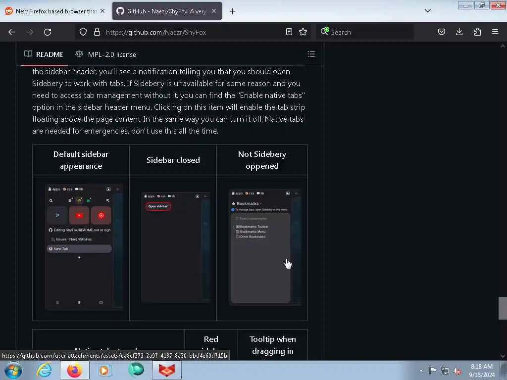Click the search engine magnifier icon
Viewport: 507px width, 380px height.
[325, 31]
